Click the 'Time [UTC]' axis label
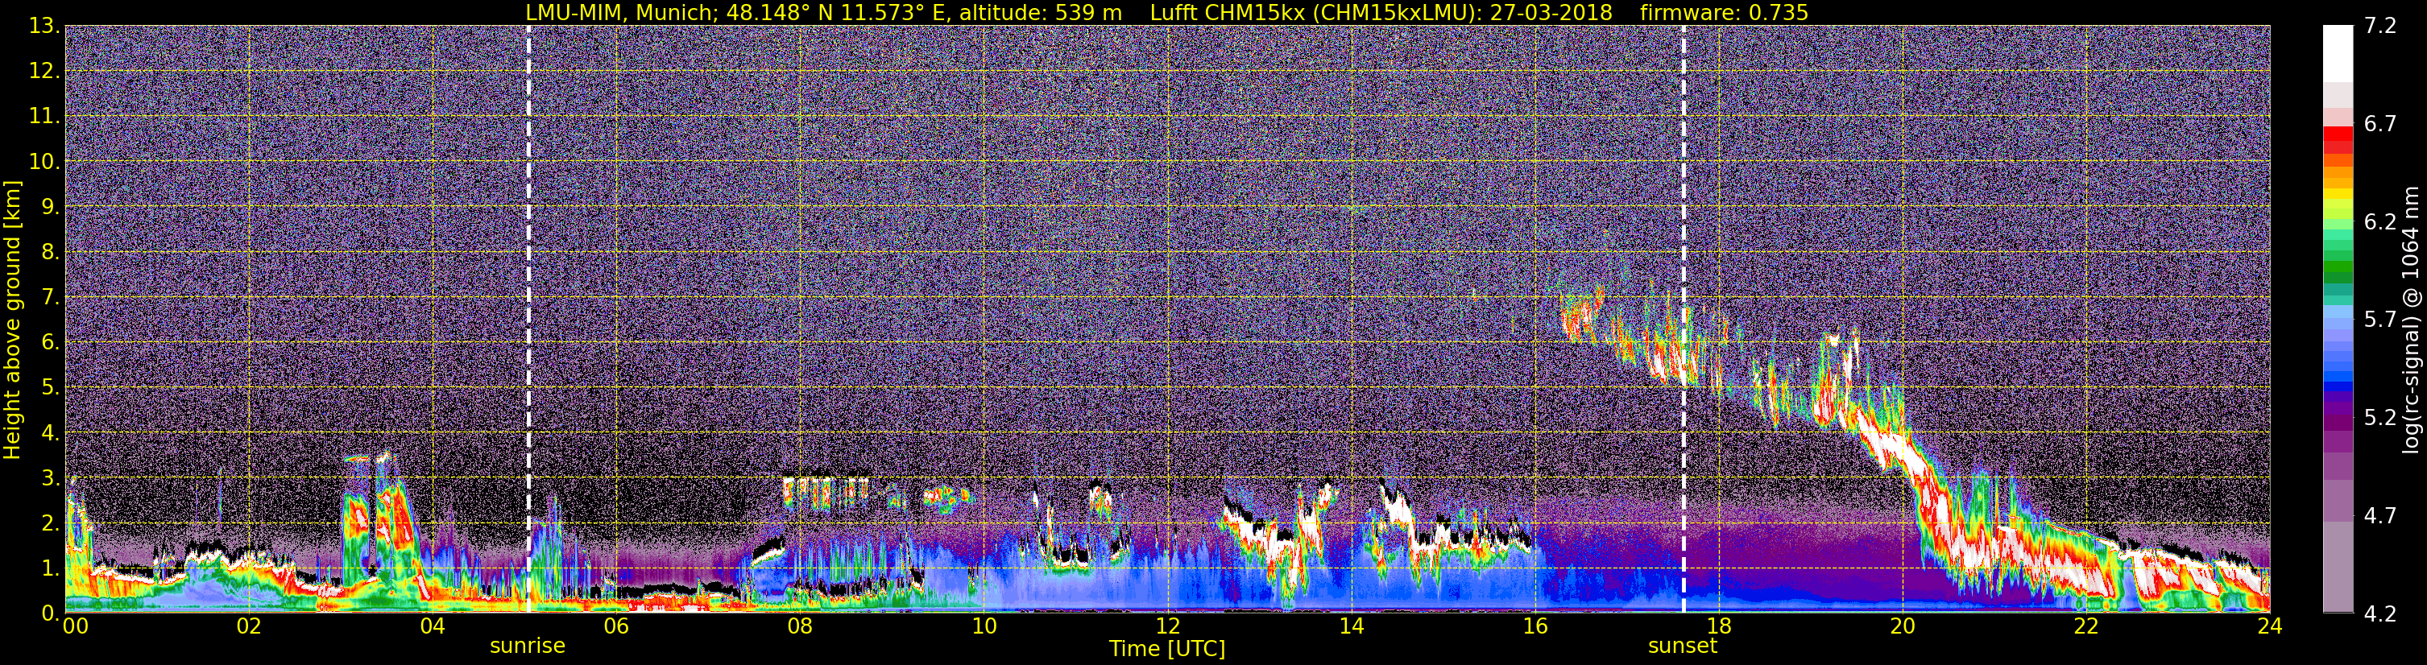The image size is (2427, 665). point(1167,649)
